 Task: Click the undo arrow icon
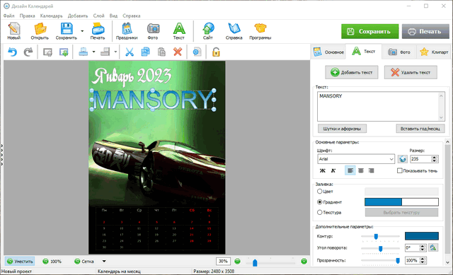[x=13, y=52]
